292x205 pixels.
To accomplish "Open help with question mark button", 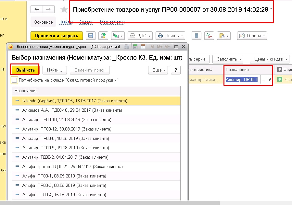I will [176, 70].
